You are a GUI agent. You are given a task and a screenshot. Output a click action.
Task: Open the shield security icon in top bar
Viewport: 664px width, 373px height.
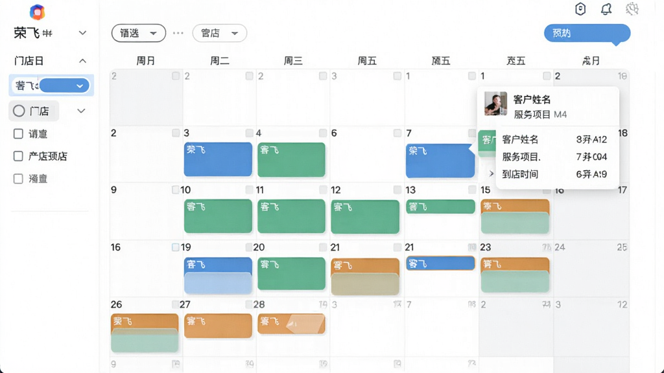pyautogui.click(x=580, y=9)
